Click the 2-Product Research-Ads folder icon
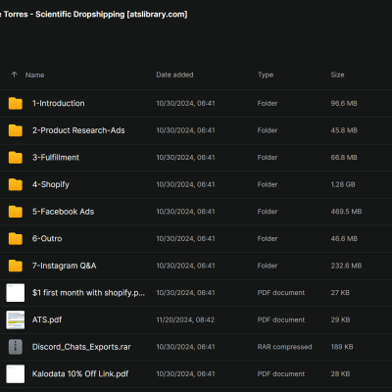This screenshot has height=392, width=392. (16, 130)
